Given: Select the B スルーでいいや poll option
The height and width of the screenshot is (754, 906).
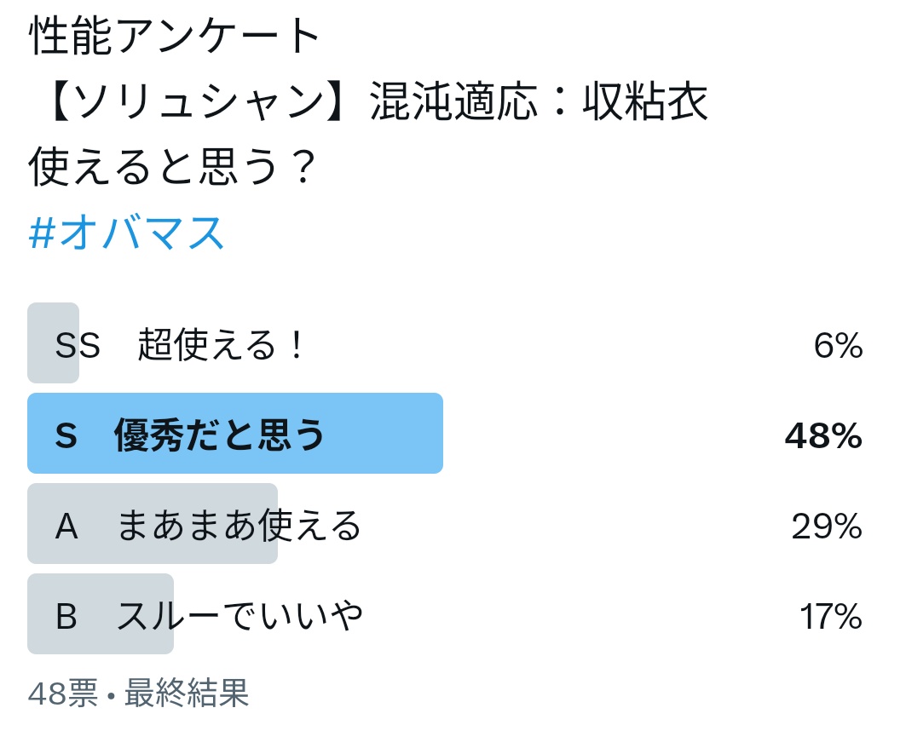Looking at the screenshot, I should click(239, 616).
